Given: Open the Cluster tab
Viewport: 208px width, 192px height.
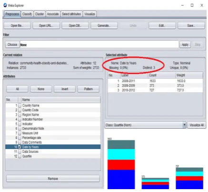Looking at the screenshot, I should tap(40, 14).
